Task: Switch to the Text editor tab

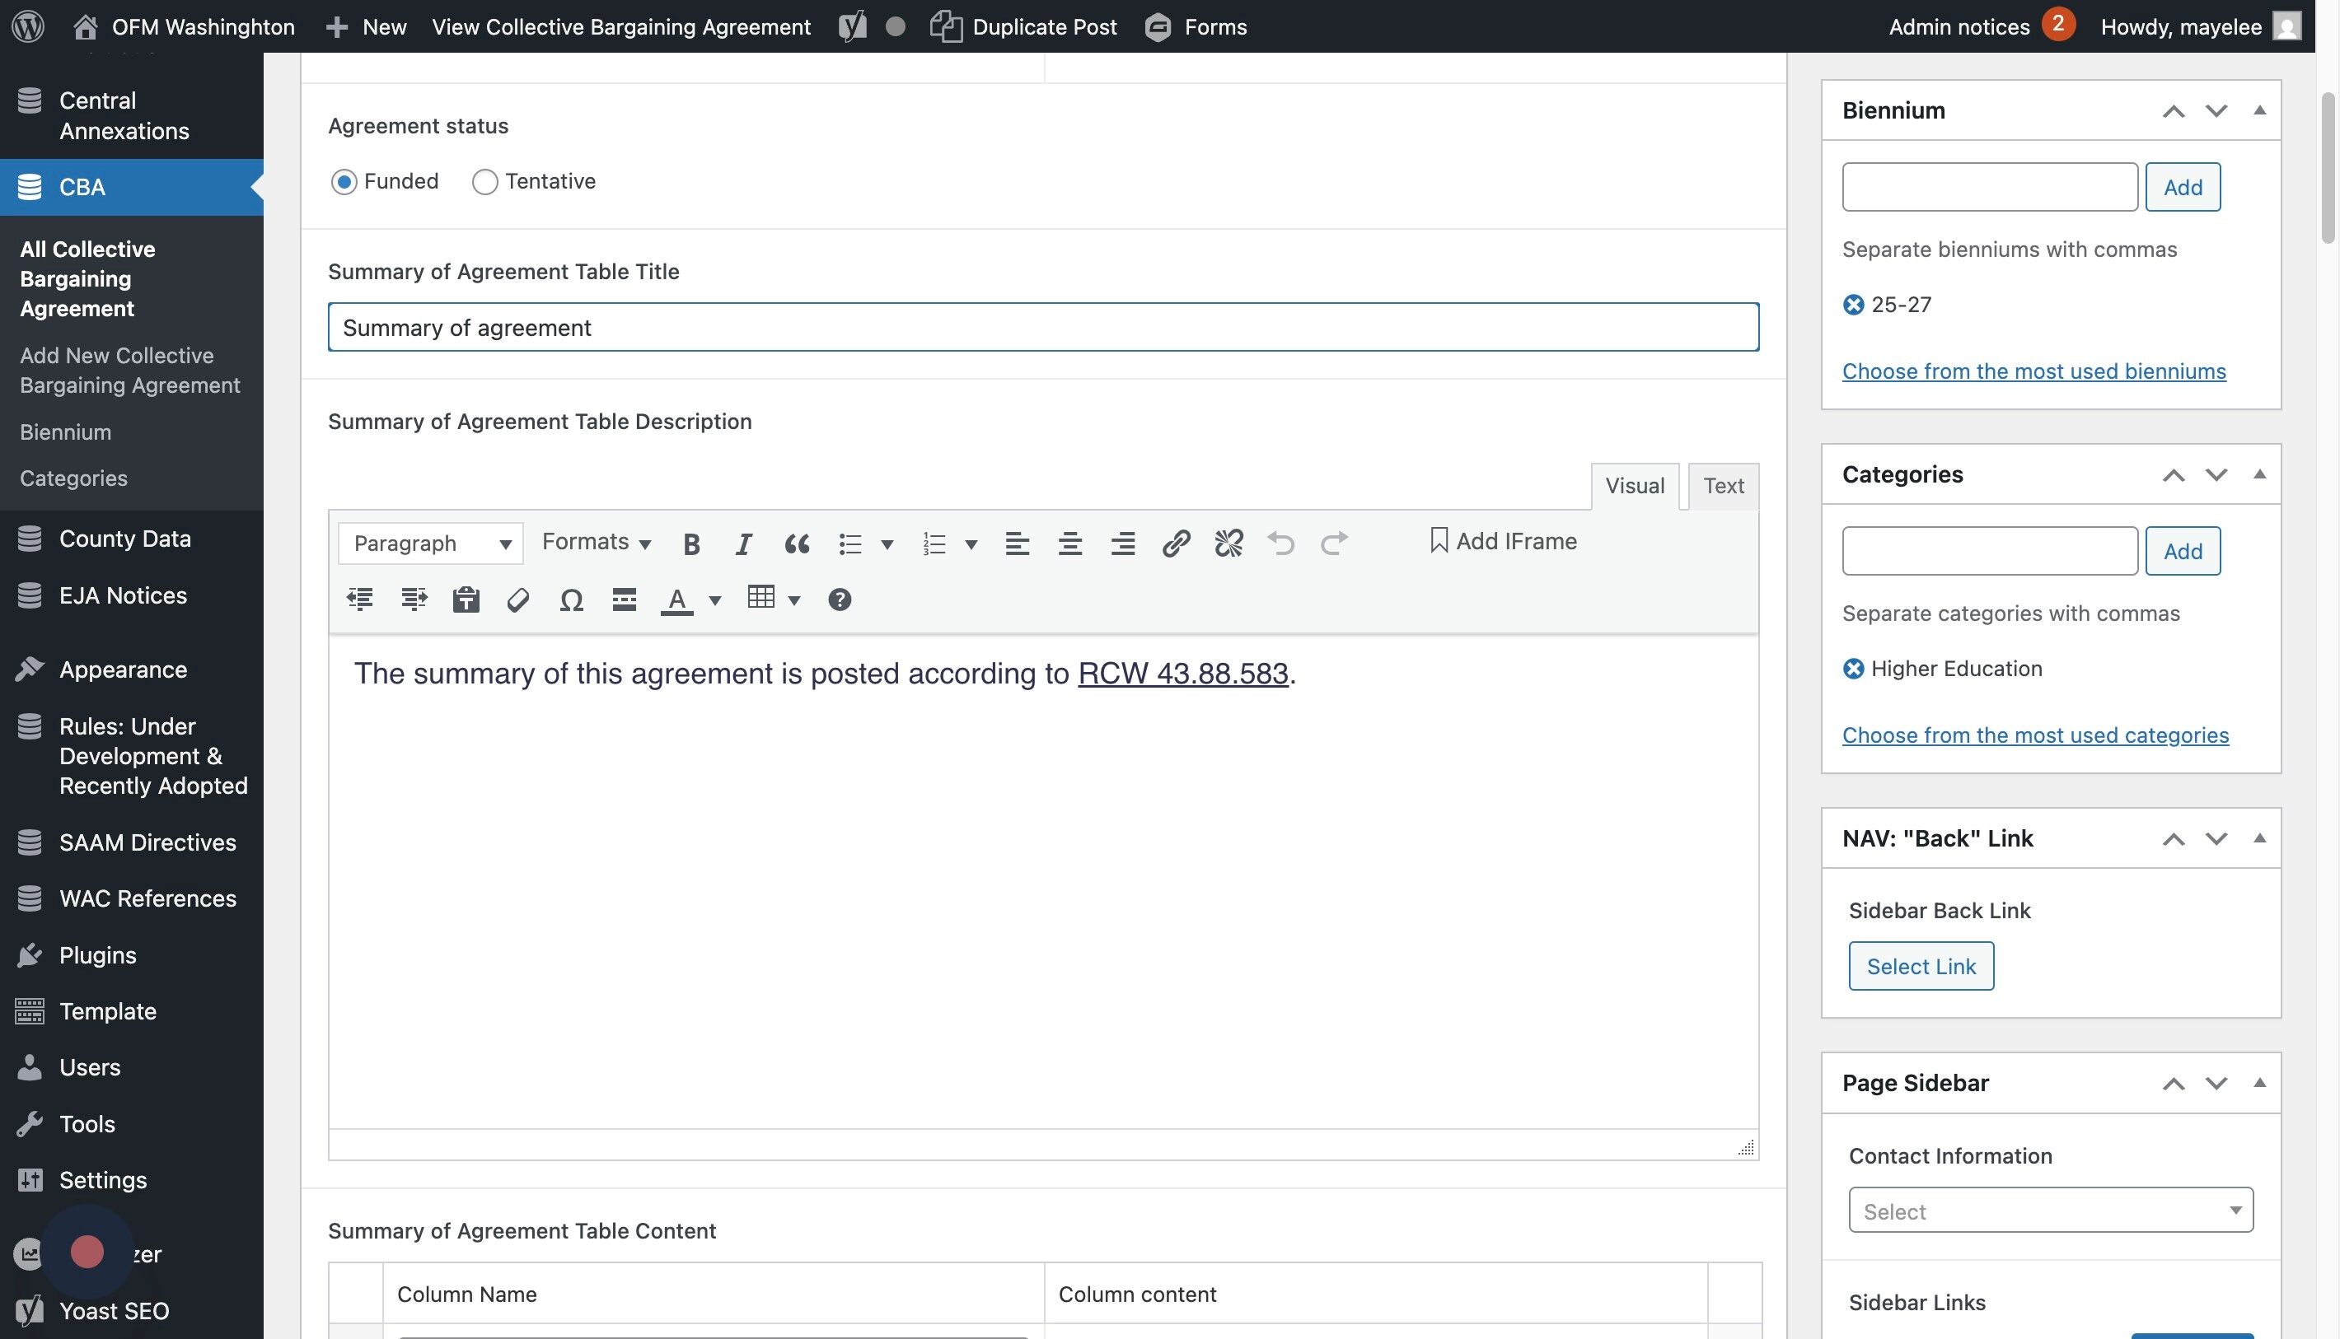Action: pyautogui.click(x=1723, y=486)
